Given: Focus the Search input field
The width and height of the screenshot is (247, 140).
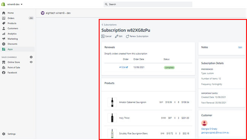Looking at the screenshot, I should 148,5.
